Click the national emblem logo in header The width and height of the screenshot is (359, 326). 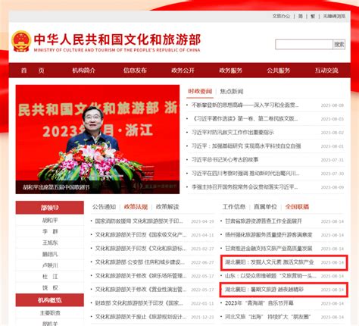[x=21, y=41]
